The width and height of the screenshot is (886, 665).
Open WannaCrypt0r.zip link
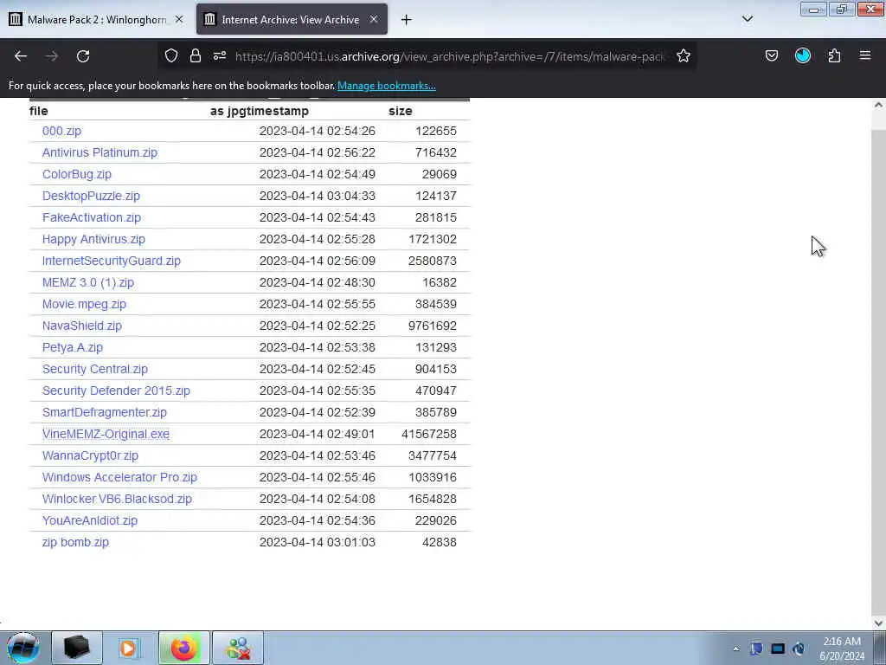(x=90, y=455)
